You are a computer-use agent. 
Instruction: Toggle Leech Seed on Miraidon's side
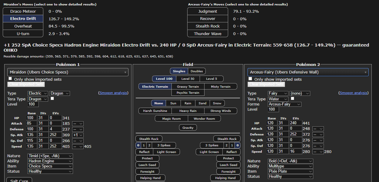tap(147, 165)
